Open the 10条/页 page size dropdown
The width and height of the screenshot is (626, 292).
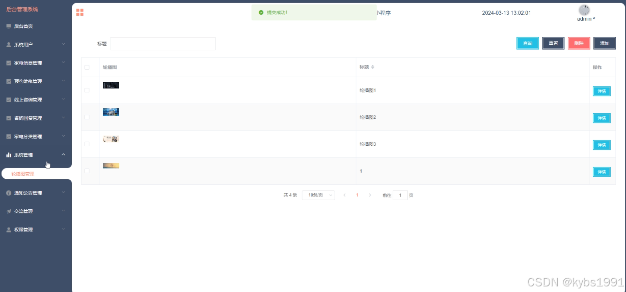click(318, 195)
